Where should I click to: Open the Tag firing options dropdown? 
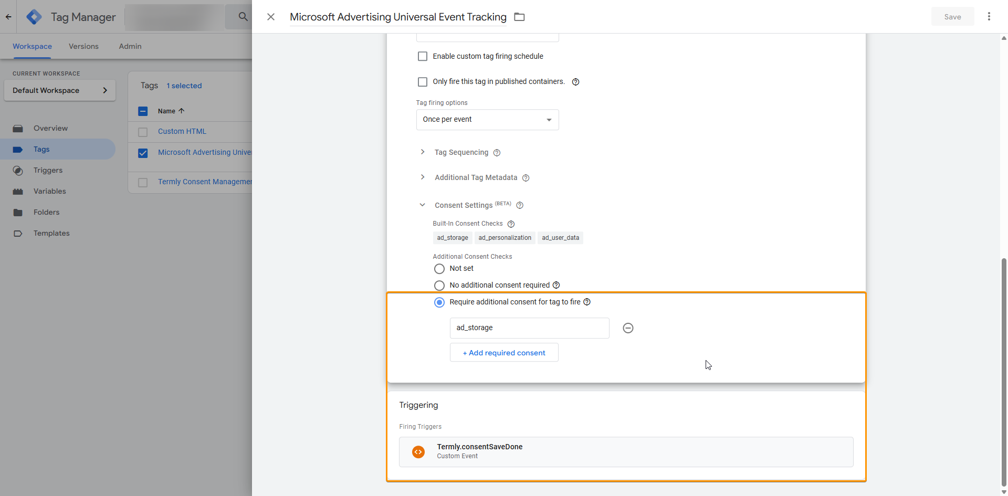pyautogui.click(x=487, y=120)
